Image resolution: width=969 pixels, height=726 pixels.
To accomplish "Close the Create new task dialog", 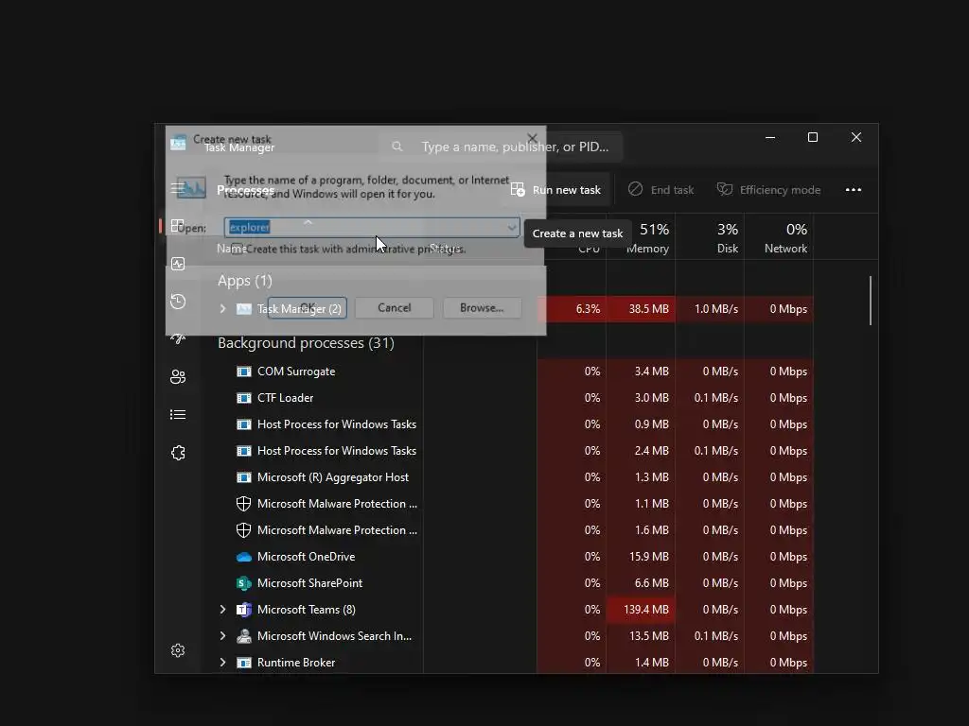I will (532, 138).
